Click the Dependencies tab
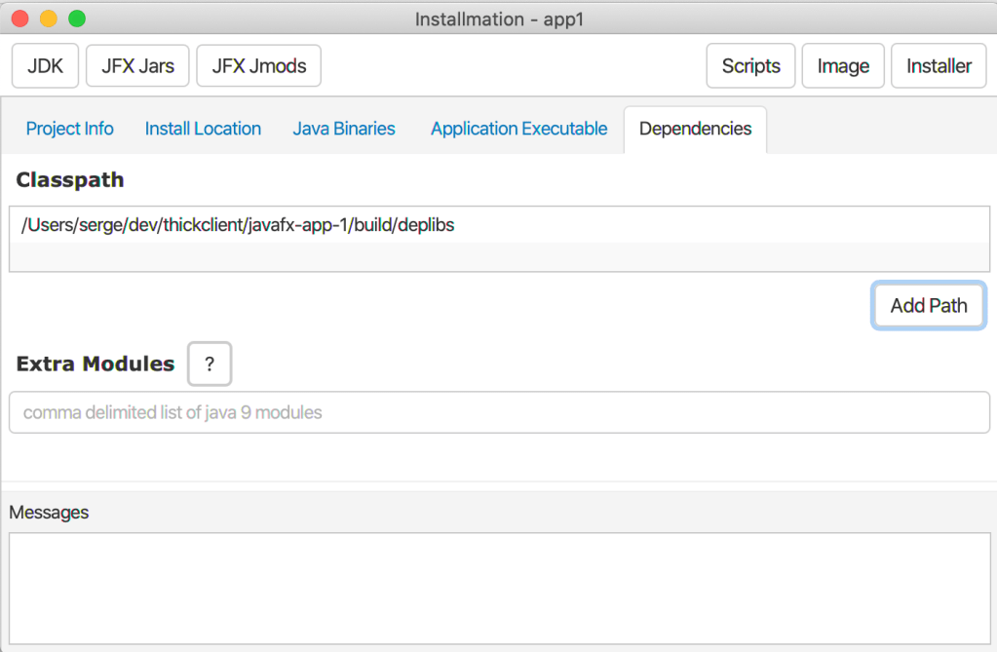Screen dimensions: 997x652 click(x=695, y=129)
